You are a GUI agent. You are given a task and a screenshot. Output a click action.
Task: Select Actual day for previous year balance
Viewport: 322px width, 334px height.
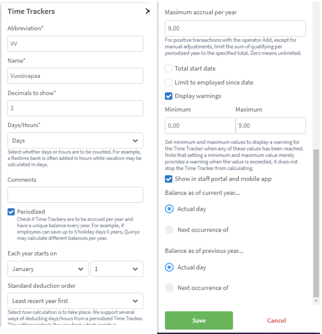tap(169, 267)
